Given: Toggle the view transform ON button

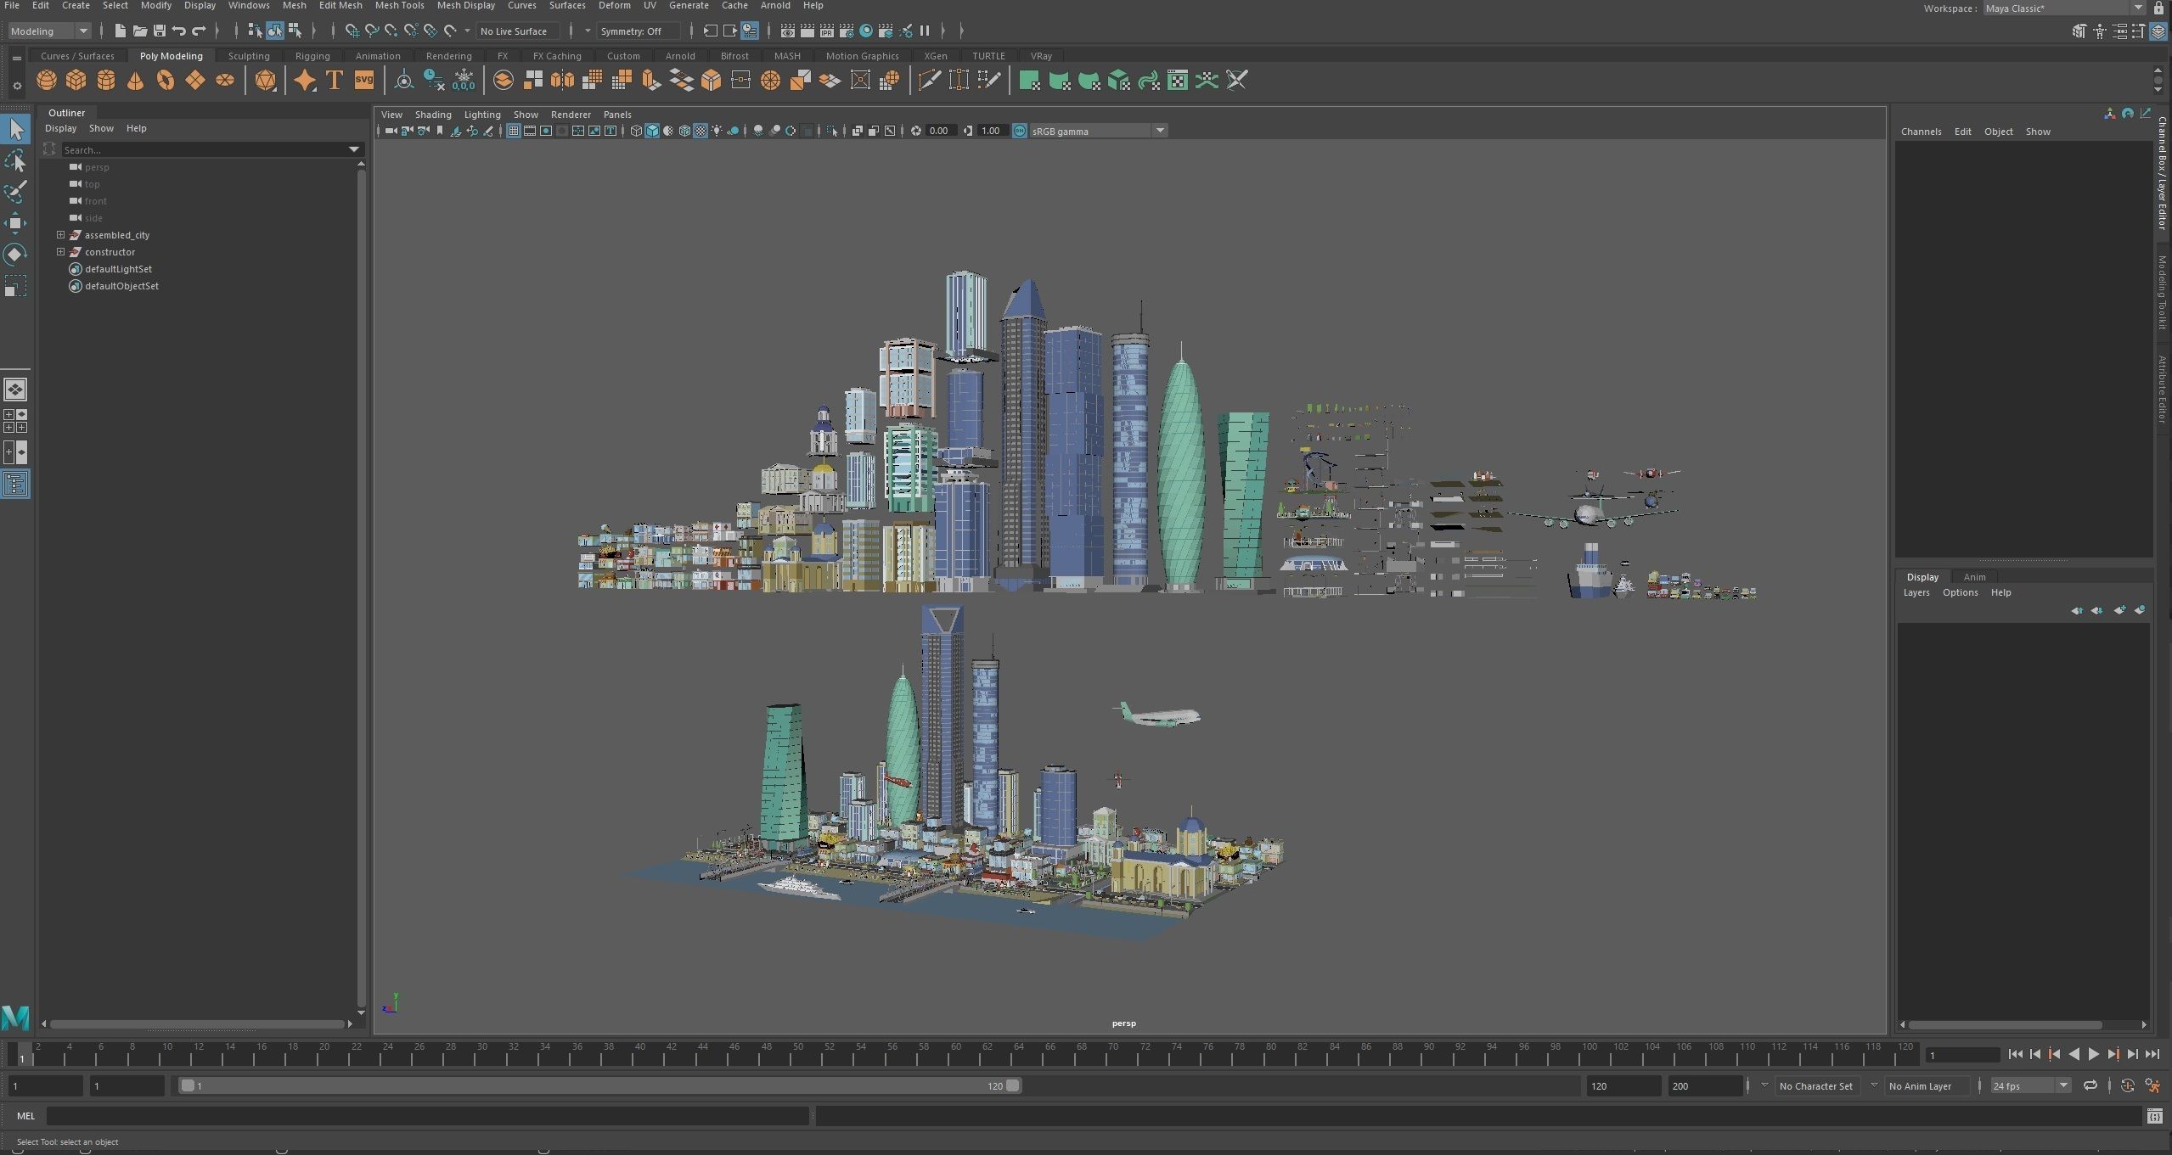Looking at the screenshot, I should point(1020,131).
